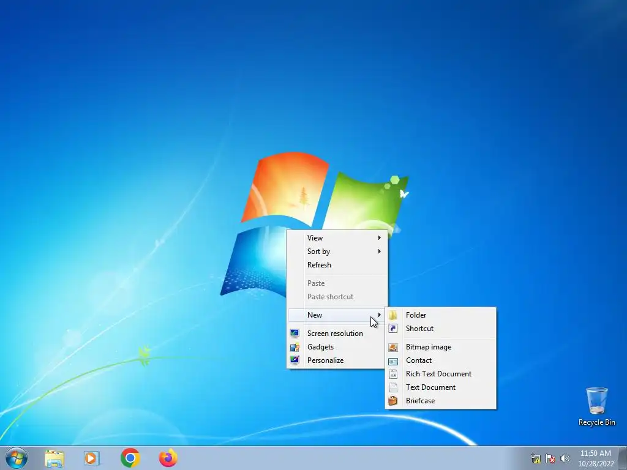Create a new Rich Text Document

coord(440,374)
